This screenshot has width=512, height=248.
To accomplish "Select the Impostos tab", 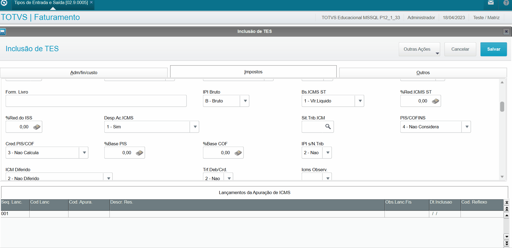I will 253,72.
